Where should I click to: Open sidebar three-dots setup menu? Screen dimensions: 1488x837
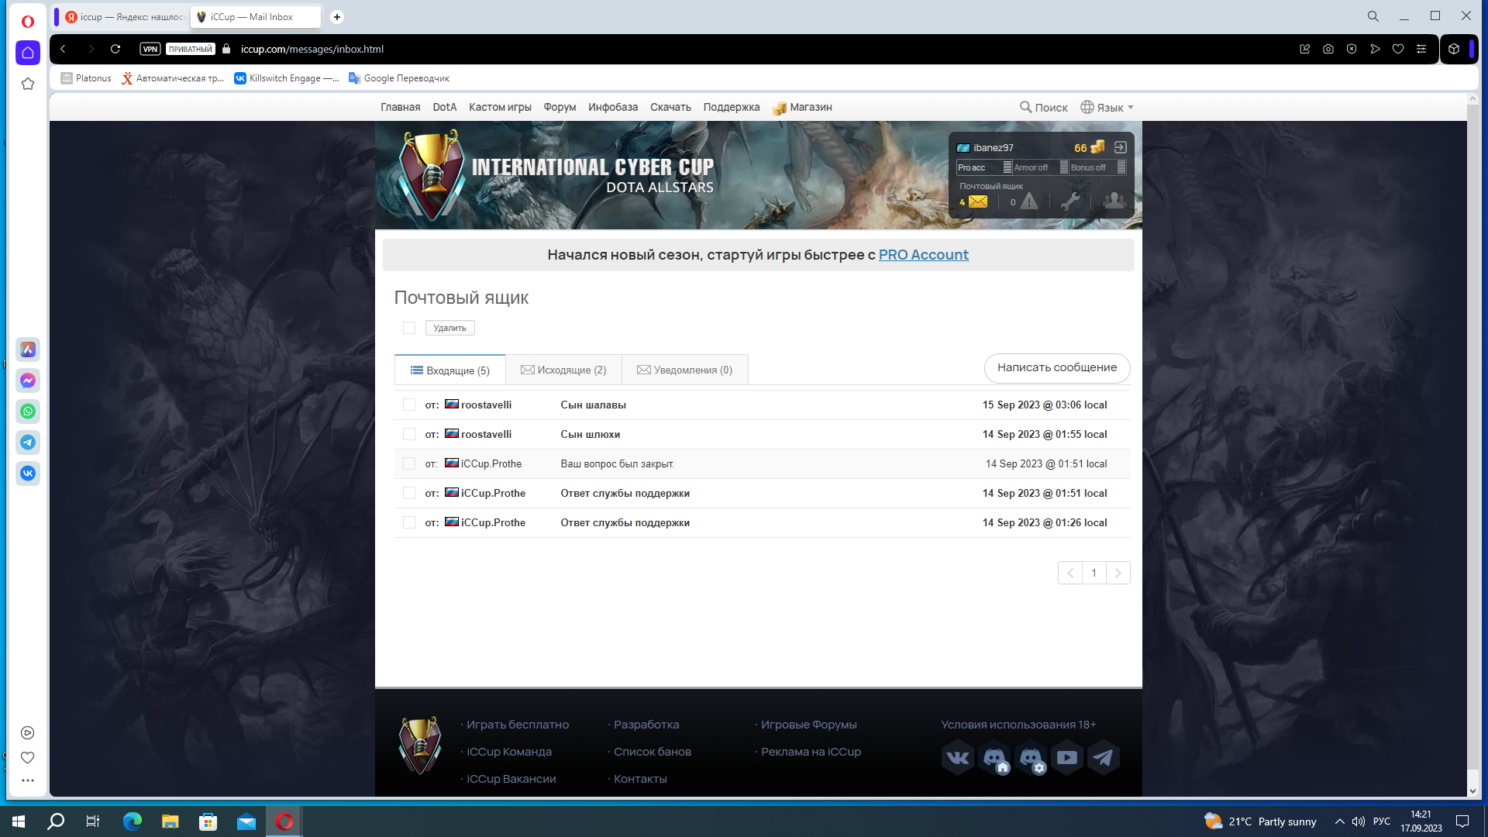28,780
